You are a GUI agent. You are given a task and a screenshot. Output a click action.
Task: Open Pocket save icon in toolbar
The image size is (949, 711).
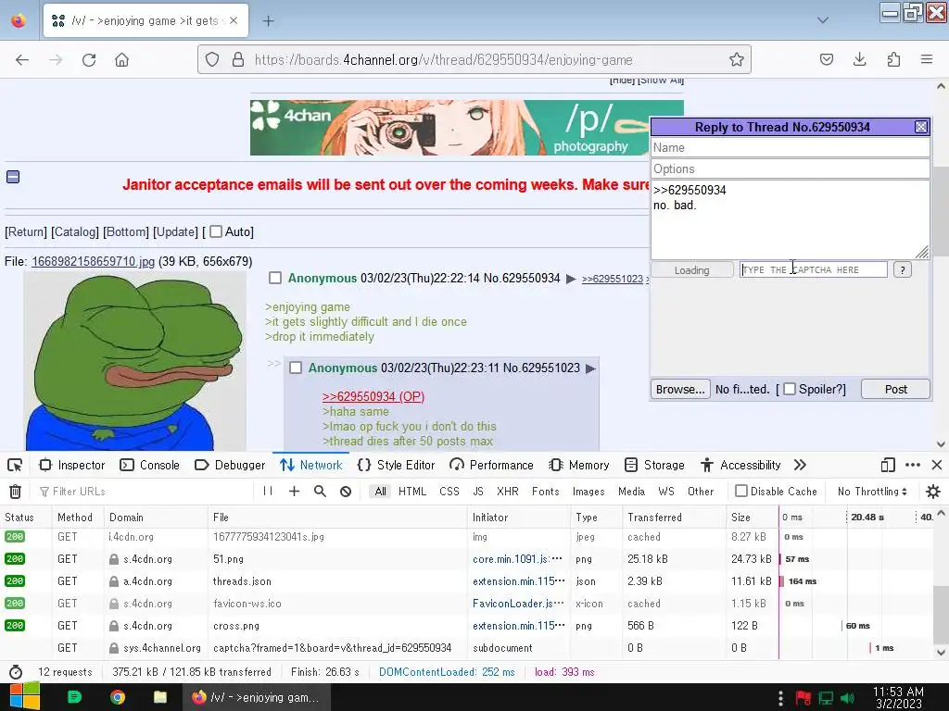826,59
